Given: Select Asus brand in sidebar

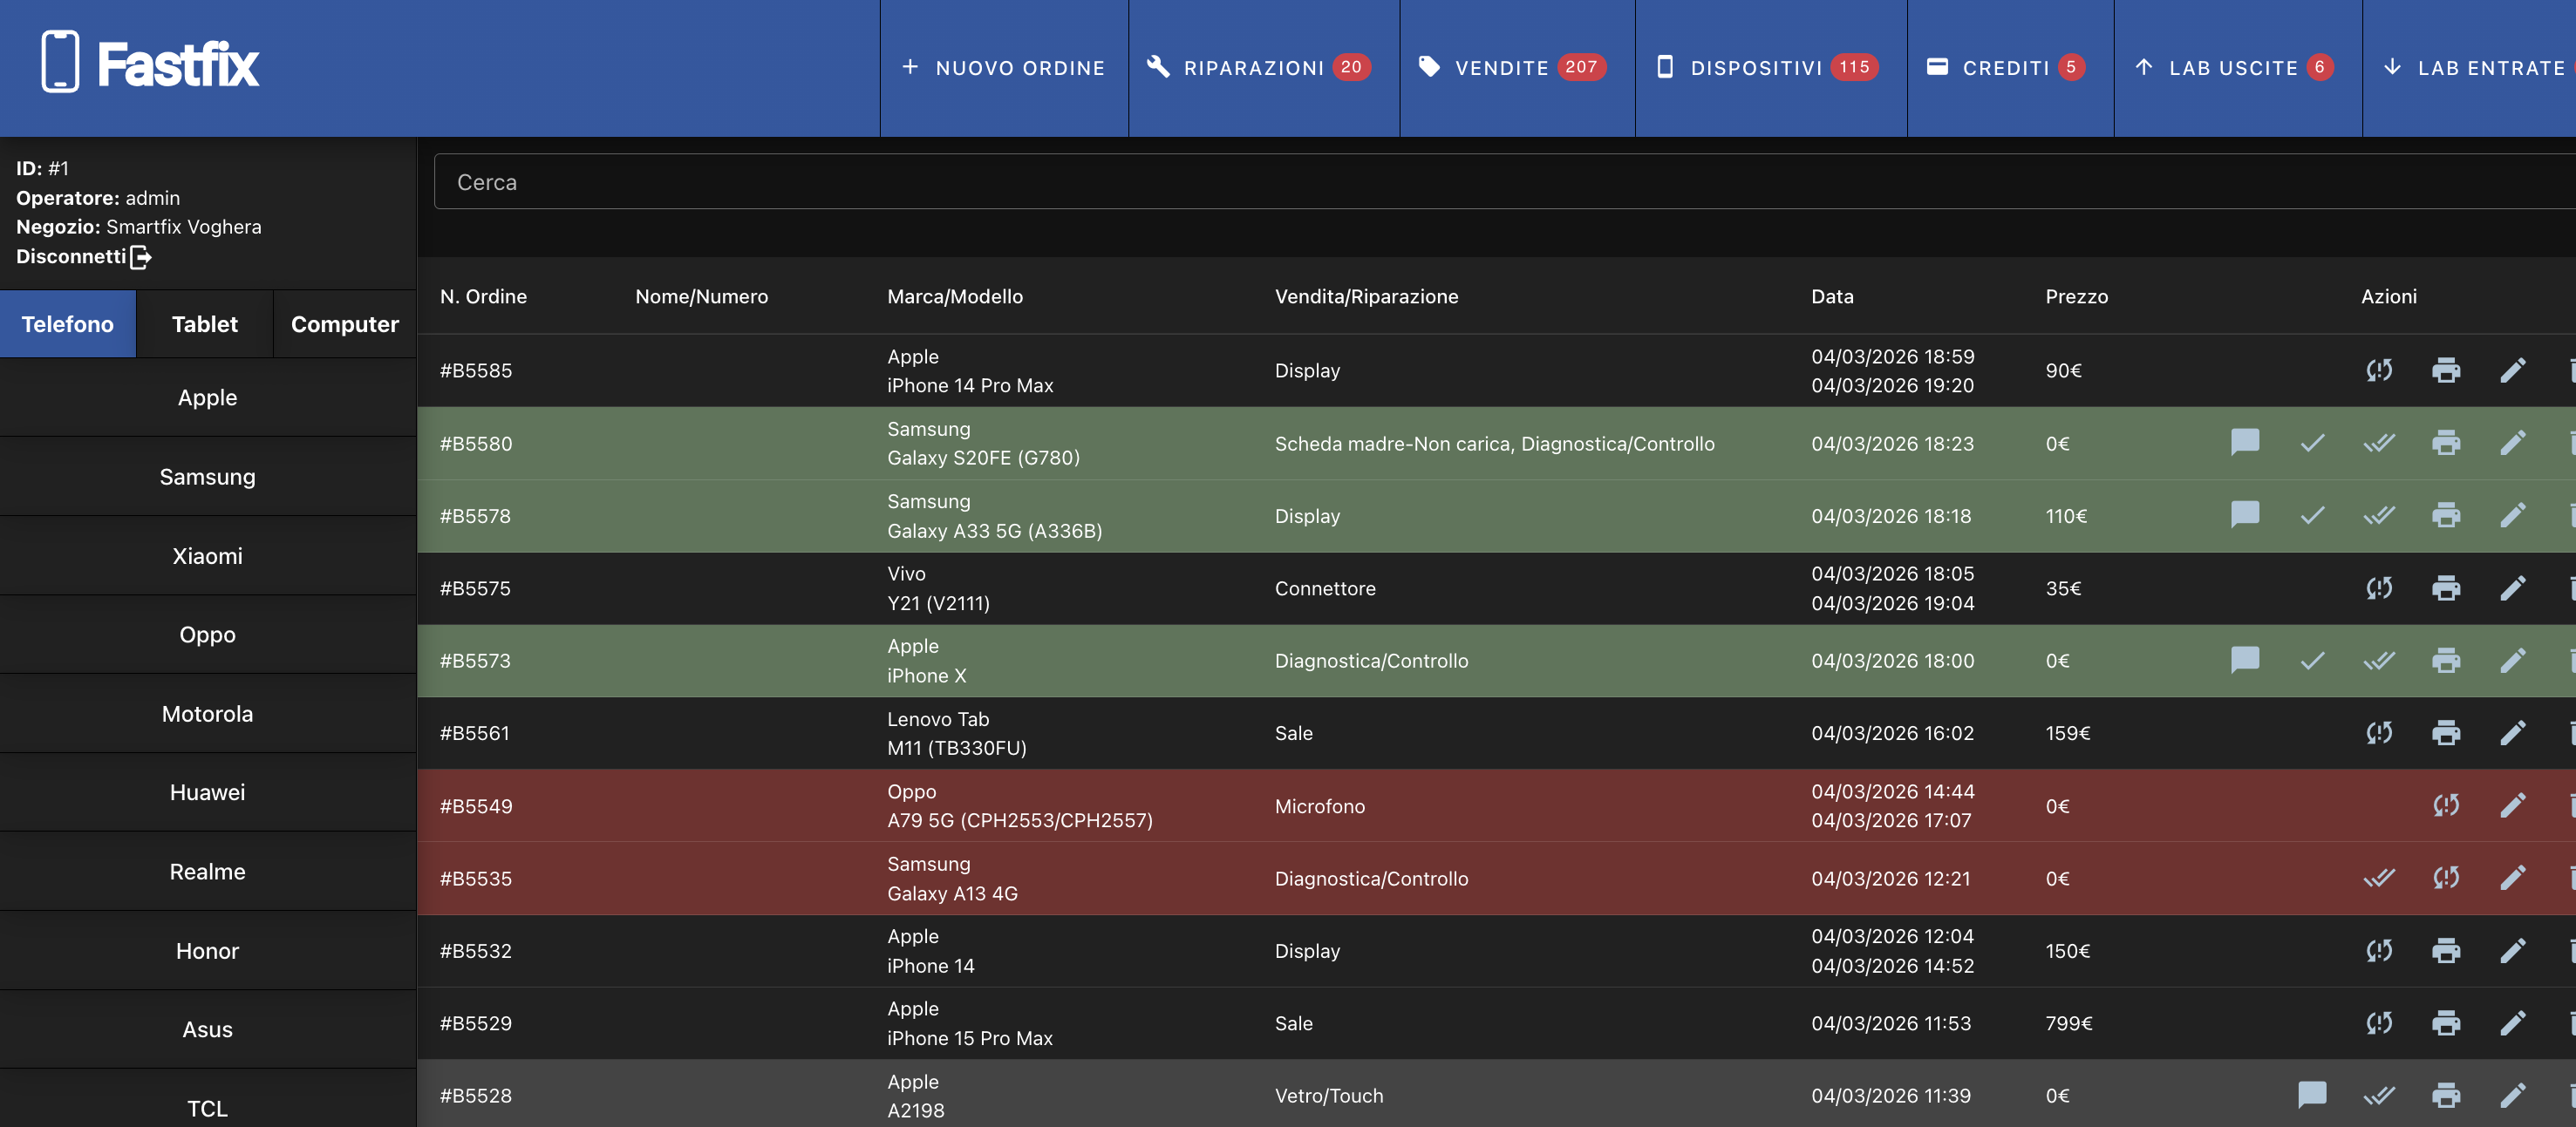Looking at the screenshot, I should [208, 1029].
